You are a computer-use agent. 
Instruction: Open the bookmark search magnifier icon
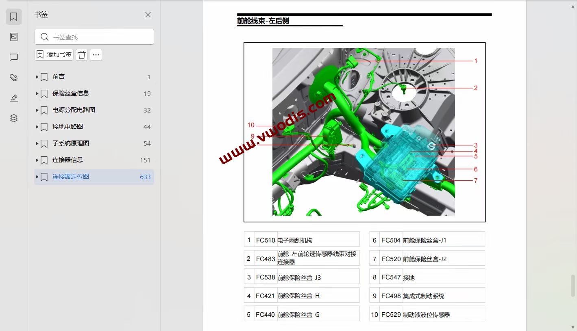tap(44, 37)
